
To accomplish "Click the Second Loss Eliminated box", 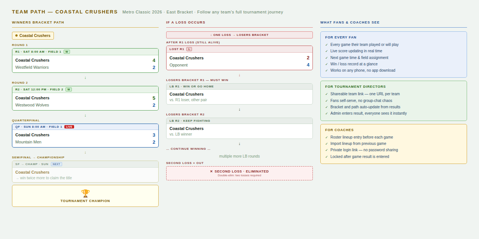I will click(239, 173).
